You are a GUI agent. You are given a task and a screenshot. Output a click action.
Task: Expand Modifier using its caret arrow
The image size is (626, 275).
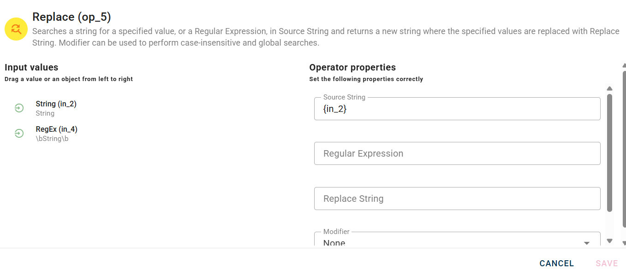tap(587, 243)
